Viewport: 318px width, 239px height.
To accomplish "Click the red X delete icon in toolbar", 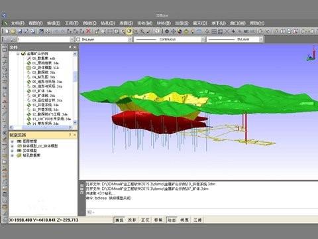I will (88, 31).
